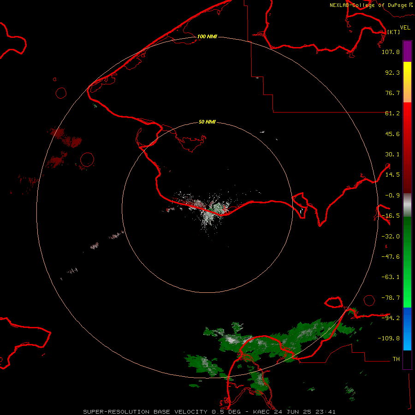Click the -78.7 velocity scale label
The height and width of the screenshot is (415, 415).
pyautogui.click(x=391, y=298)
